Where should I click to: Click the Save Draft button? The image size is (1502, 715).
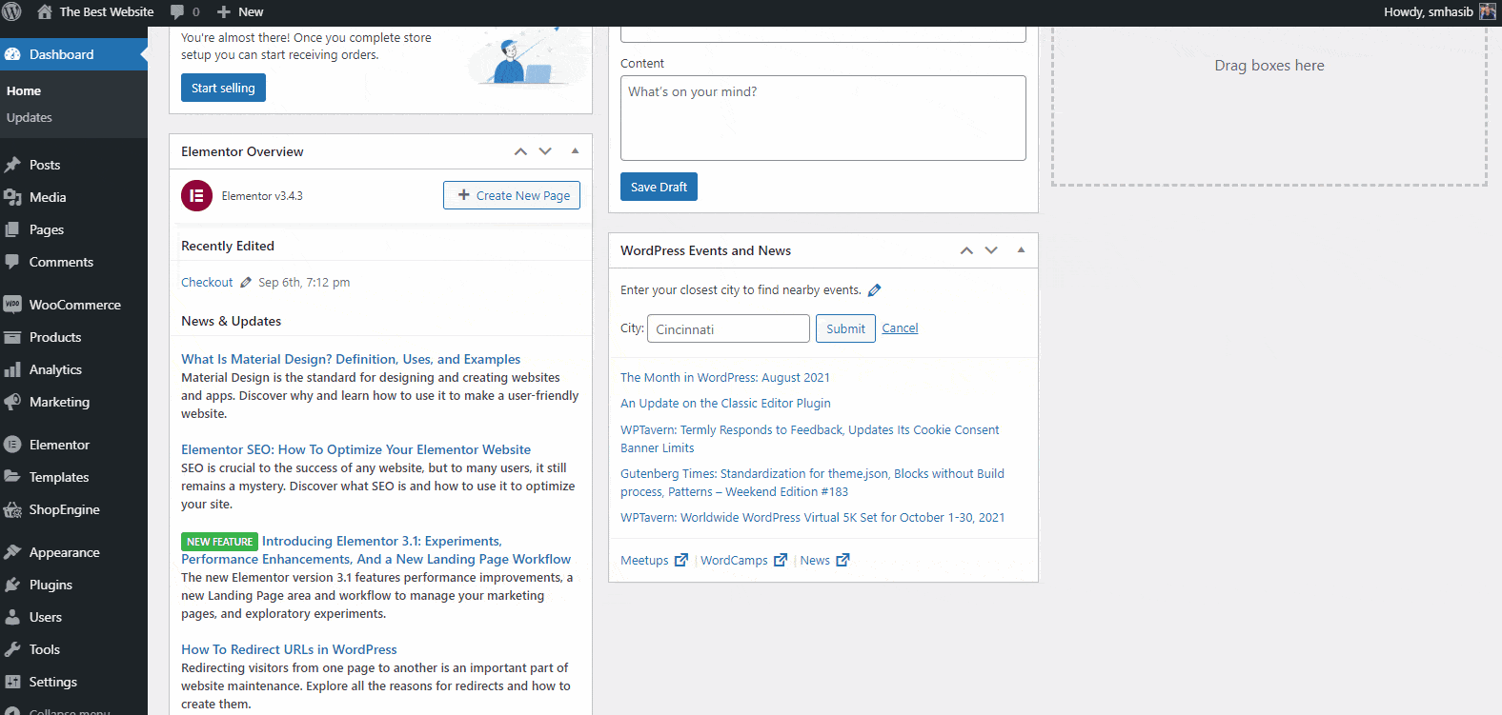pos(659,187)
